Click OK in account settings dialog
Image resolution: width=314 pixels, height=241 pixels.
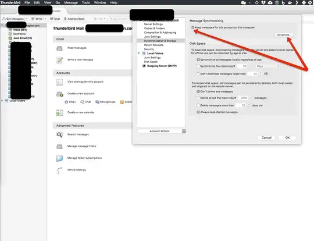click(287, 138)
